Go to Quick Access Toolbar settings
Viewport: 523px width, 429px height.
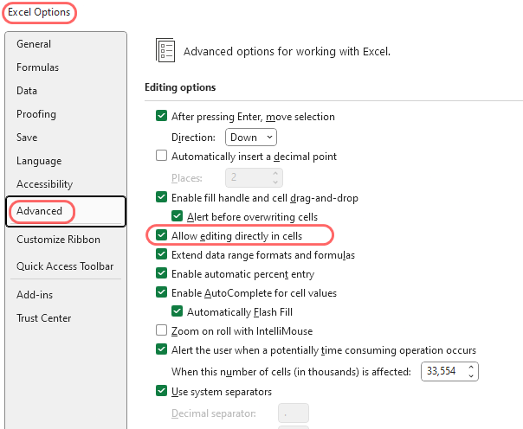[65, 266]
